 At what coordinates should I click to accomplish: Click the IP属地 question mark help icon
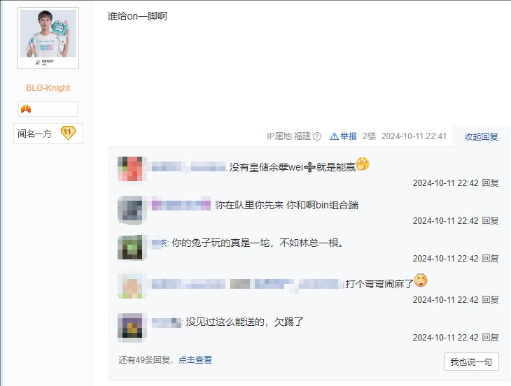tap(317, 136)
